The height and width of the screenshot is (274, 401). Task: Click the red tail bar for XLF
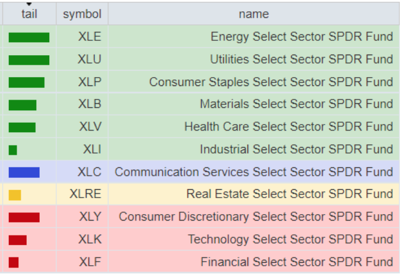(x=14, y=262)
